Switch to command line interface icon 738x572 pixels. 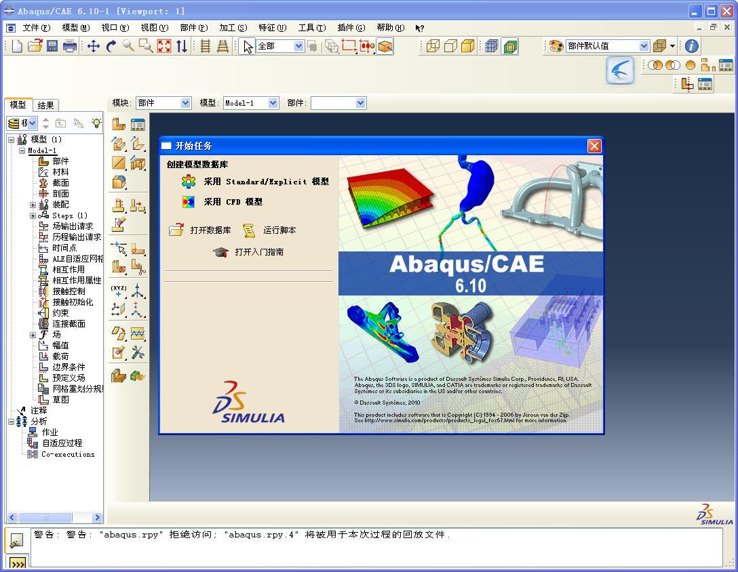(18, 563)
